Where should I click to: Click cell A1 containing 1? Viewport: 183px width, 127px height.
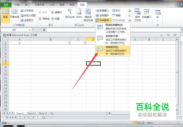pyautogui.click(x=20, y=43)
